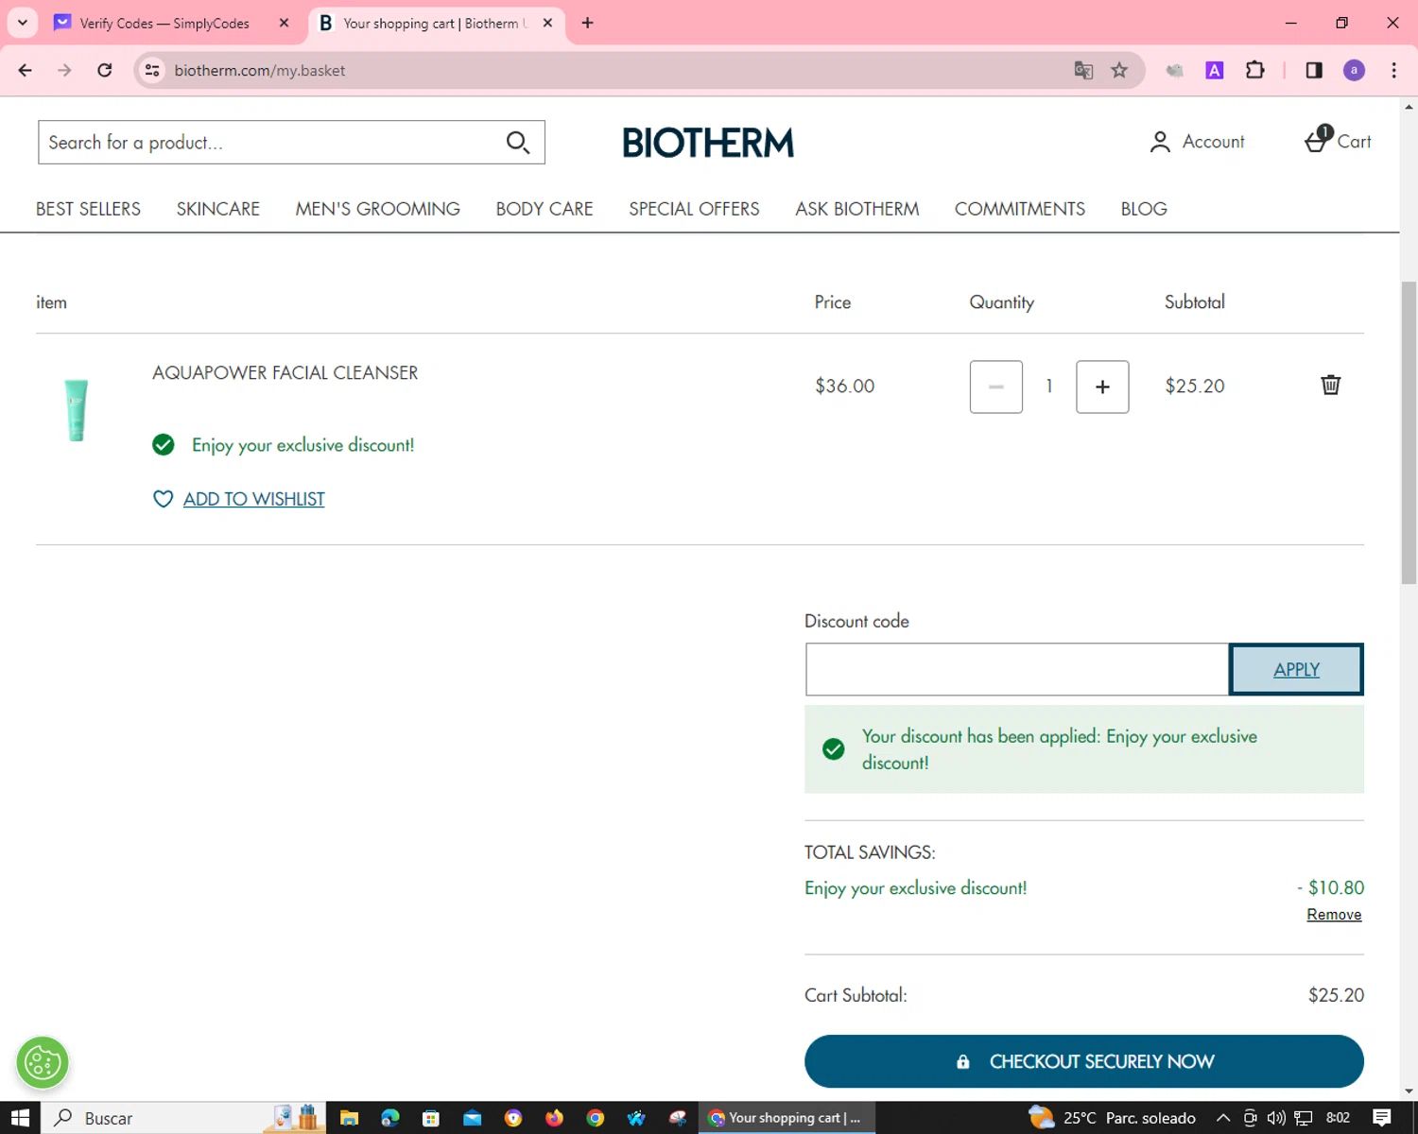This screenshot has height=1134, width=1418.
Task: Click AQUAPOWER FACIAL CLEANSER product name
Action: 285,373
